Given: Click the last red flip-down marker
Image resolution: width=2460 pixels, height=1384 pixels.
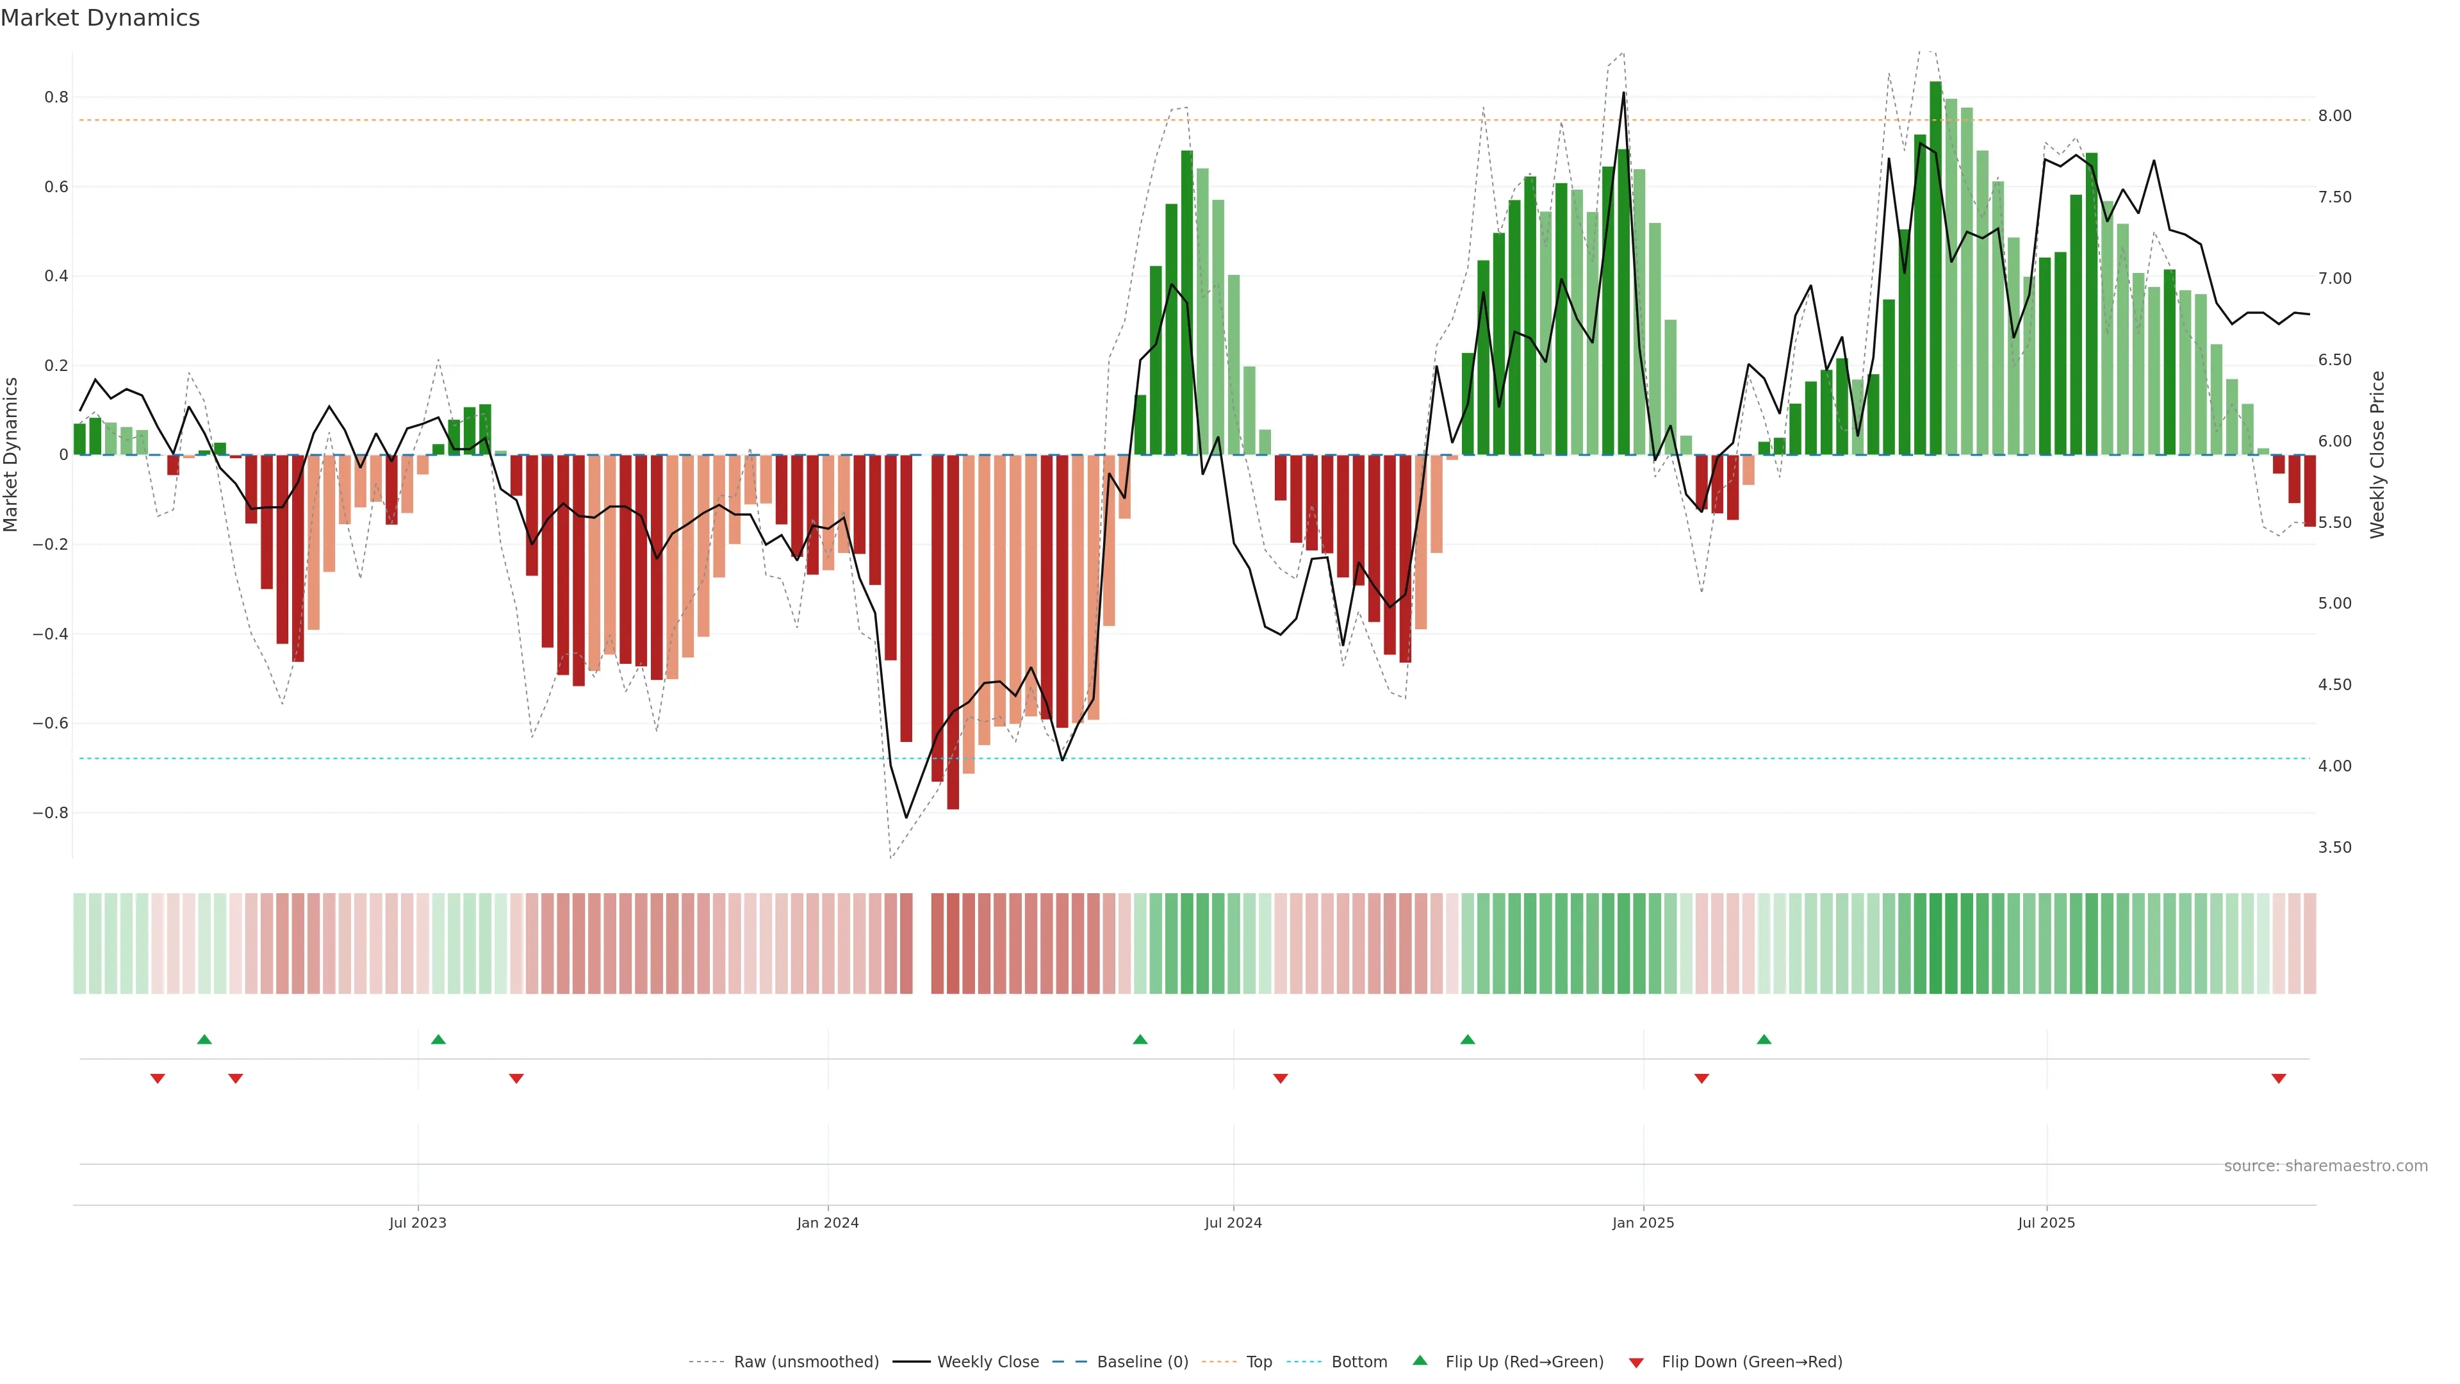Looking at the screenshot, I should tap(2279, 1078).
